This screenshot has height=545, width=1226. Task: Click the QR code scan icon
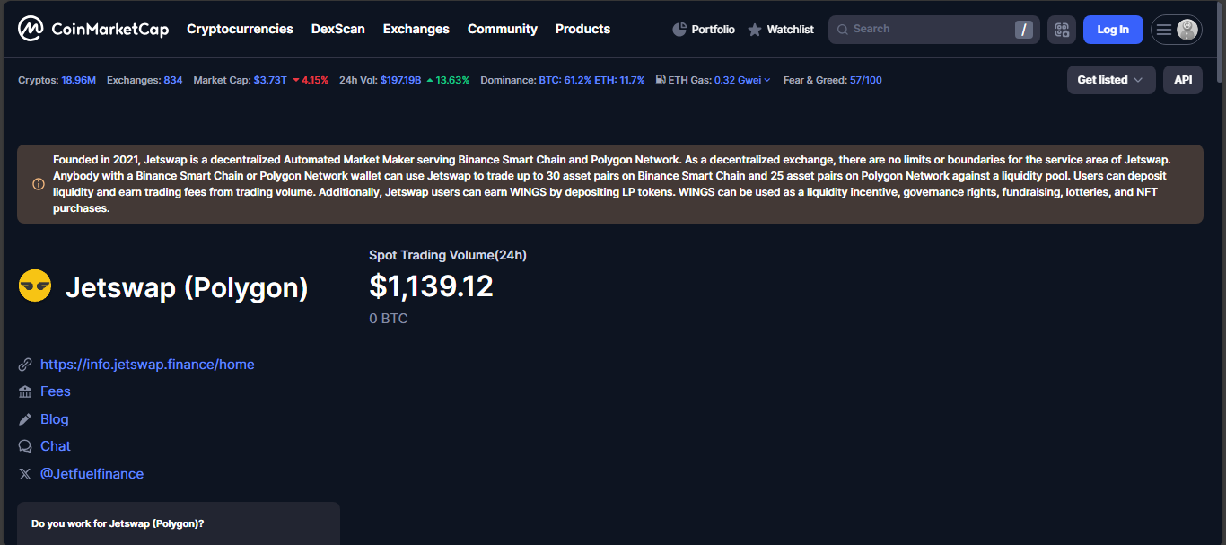coord(1062,30)
